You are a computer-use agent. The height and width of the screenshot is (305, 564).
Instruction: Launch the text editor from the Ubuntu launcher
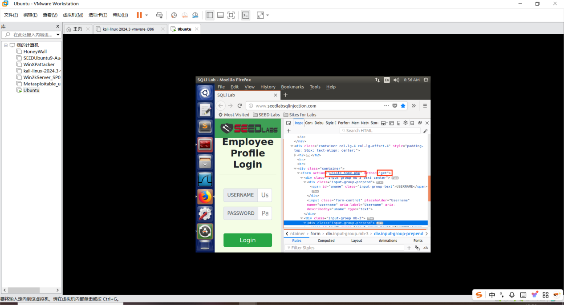205,110
